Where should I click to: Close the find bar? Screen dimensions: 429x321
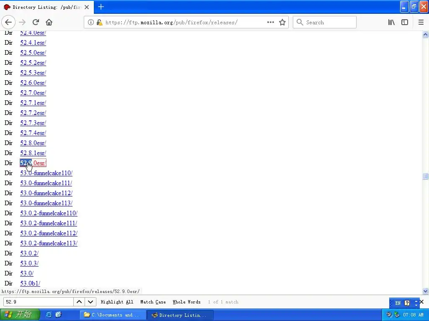[421, 302]
